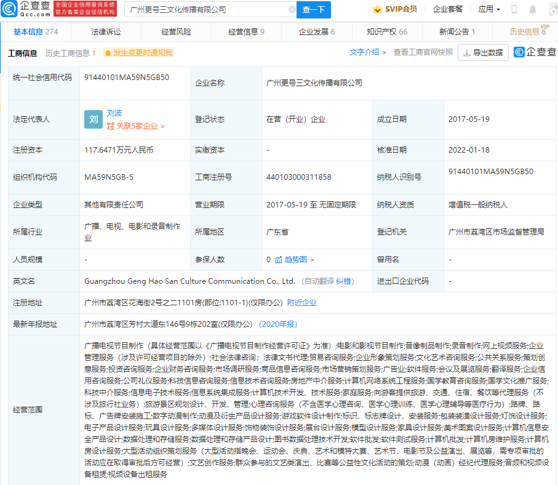Expand the 关联5家企业 link arrow
Screen dimensions: 558x485
[162, 126]
